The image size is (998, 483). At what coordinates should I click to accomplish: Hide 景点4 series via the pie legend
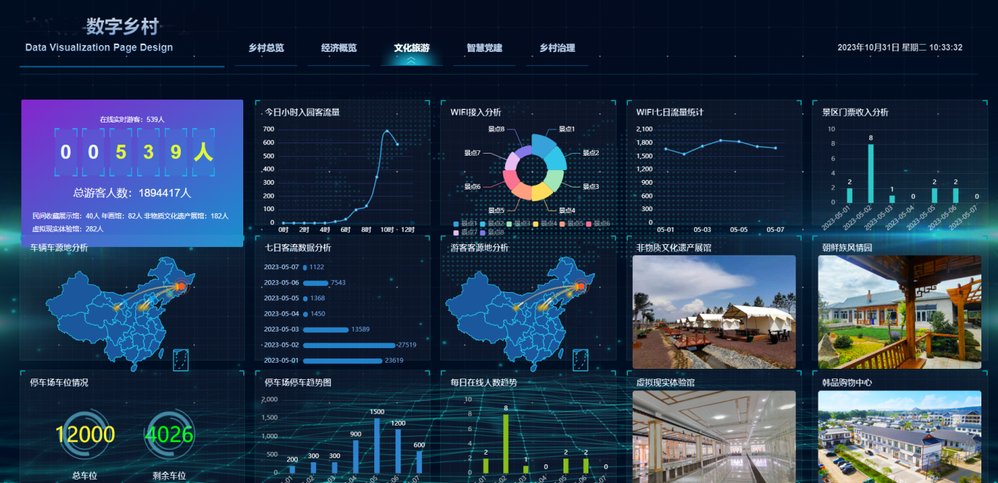[x=545, y=224]
